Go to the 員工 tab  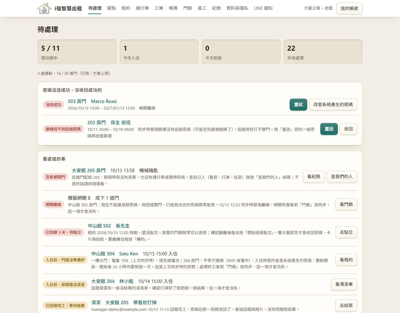pos(202,8)
